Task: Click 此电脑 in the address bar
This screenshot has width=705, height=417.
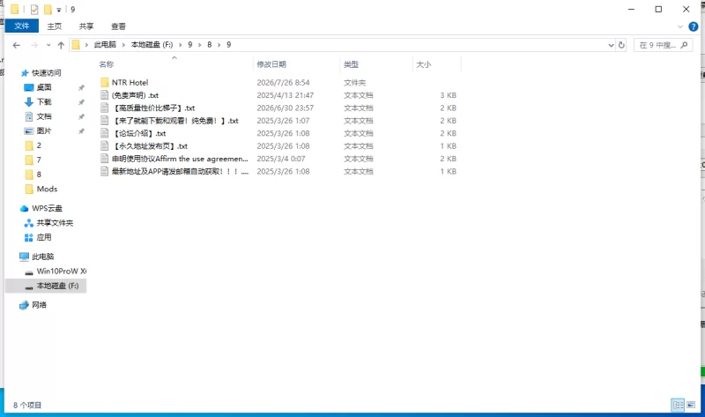Action: click(x=105, y=45)
